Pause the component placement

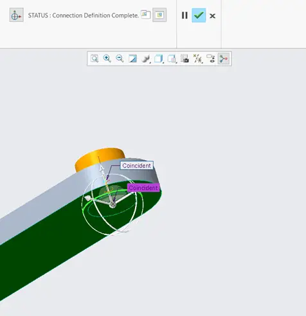tap(184, 15)
